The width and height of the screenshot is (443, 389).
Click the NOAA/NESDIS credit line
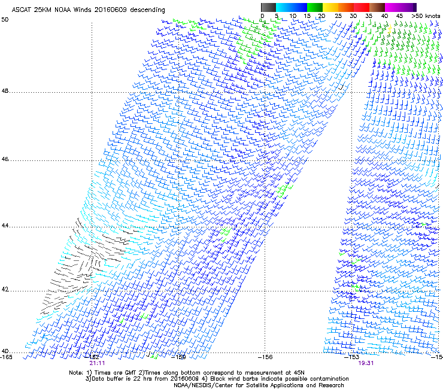259,385
